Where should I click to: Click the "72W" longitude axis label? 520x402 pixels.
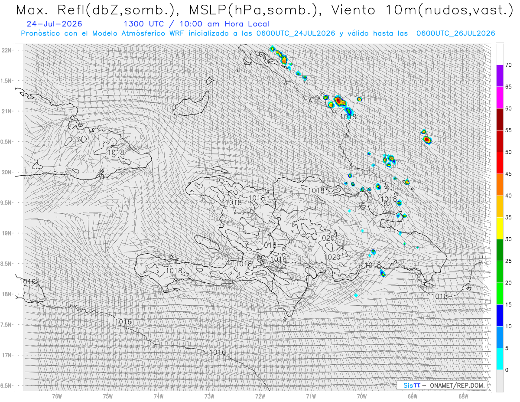click(260, 396)
